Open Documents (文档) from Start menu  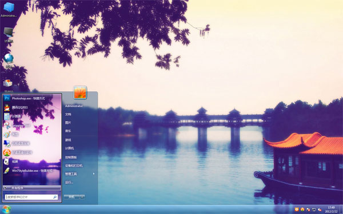(79, 114)
